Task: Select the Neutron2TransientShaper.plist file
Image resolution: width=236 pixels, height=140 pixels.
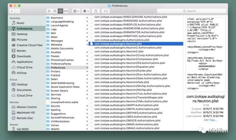Action: [x=136, y=98]
